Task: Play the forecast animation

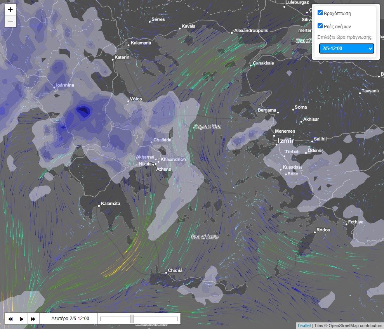Action: tap(22, 319)
